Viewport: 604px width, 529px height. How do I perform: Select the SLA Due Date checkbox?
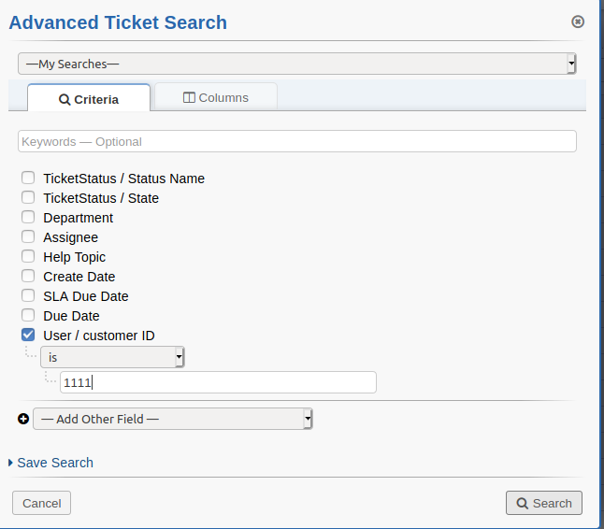pos(28,295)
